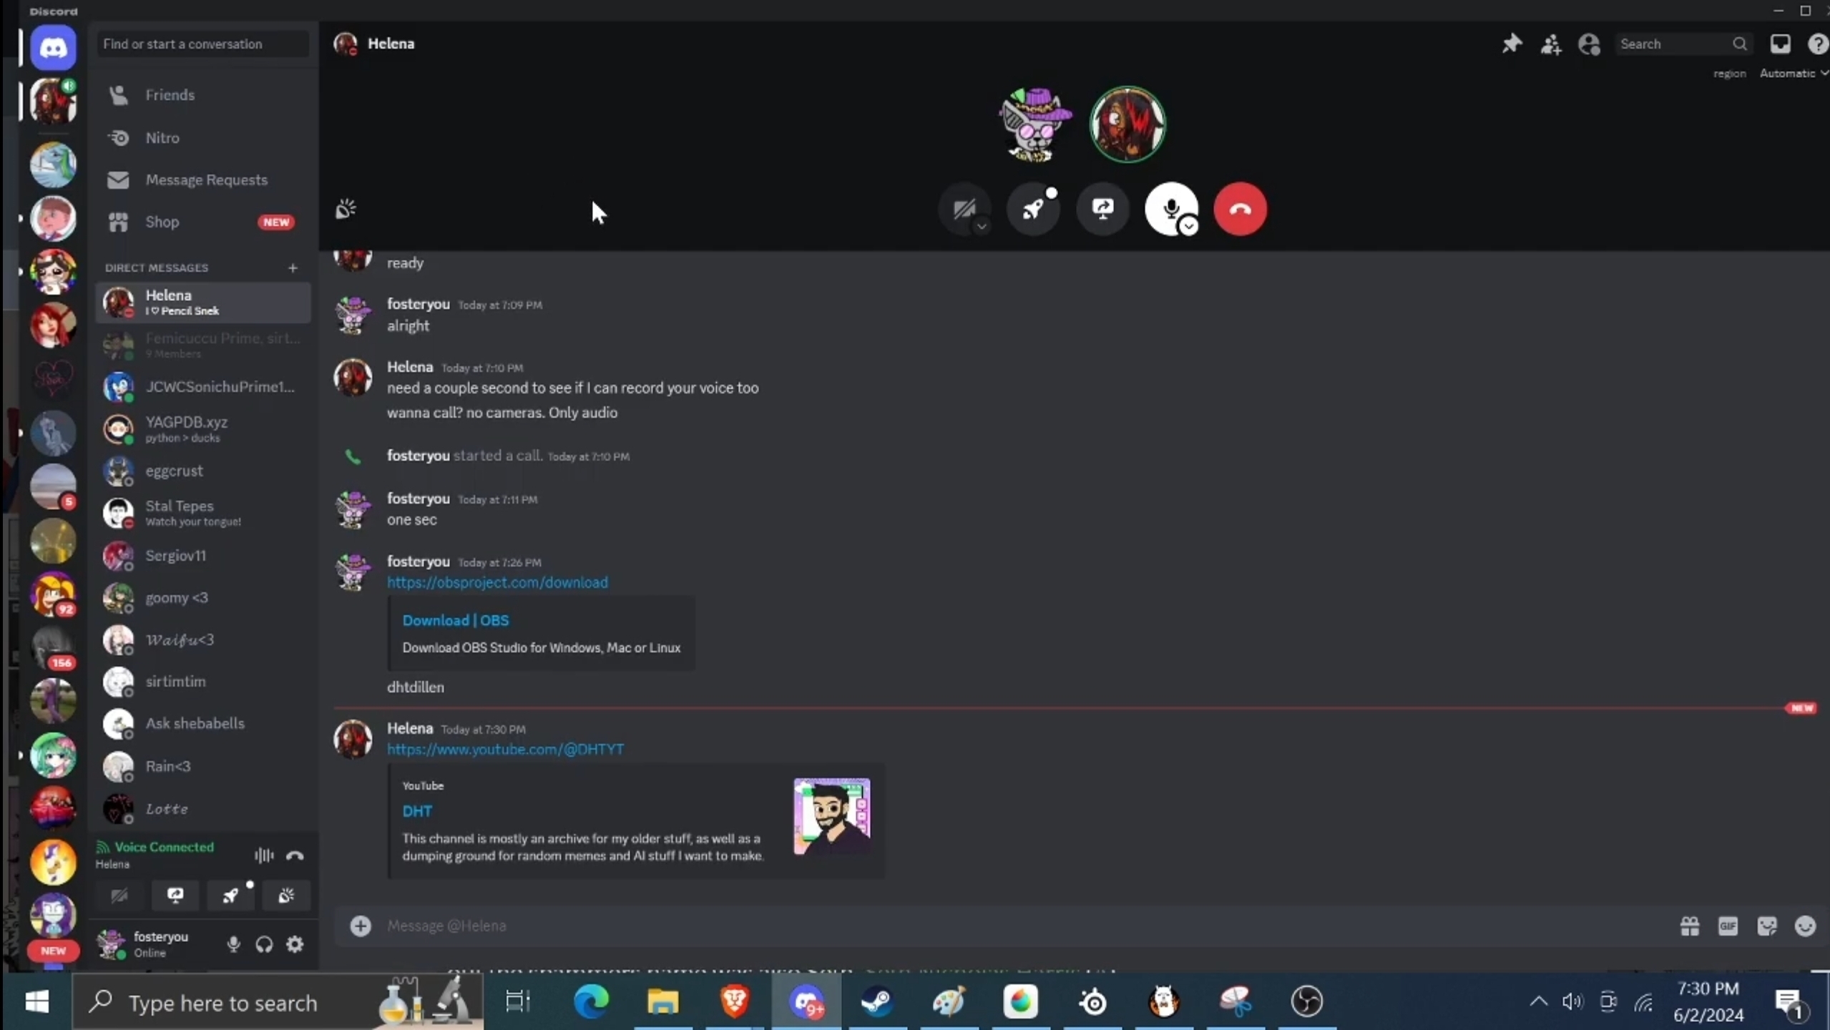
Task: Click the Message @Helena input box
Action: click(x=1016, y=926)
